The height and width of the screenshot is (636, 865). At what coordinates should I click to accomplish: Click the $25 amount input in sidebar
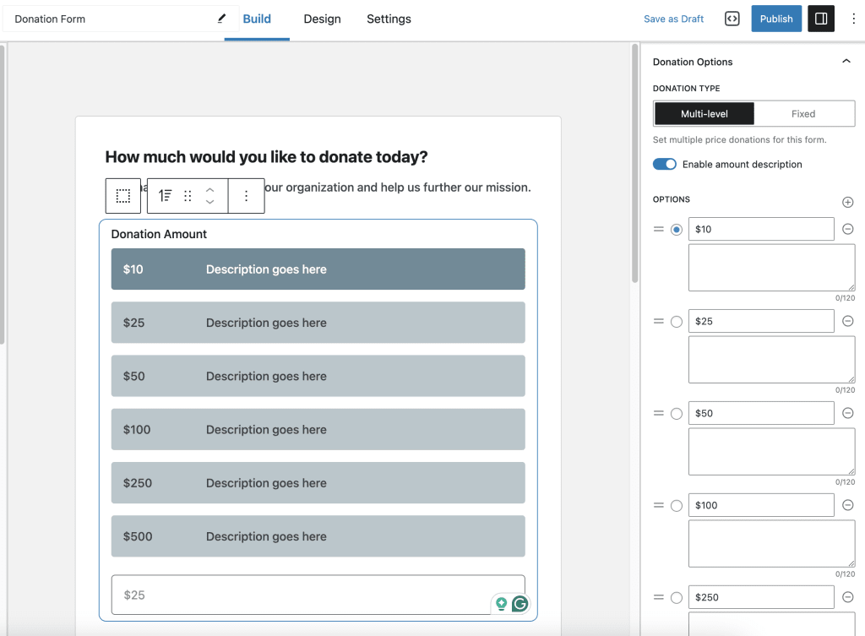click(761, 321)
